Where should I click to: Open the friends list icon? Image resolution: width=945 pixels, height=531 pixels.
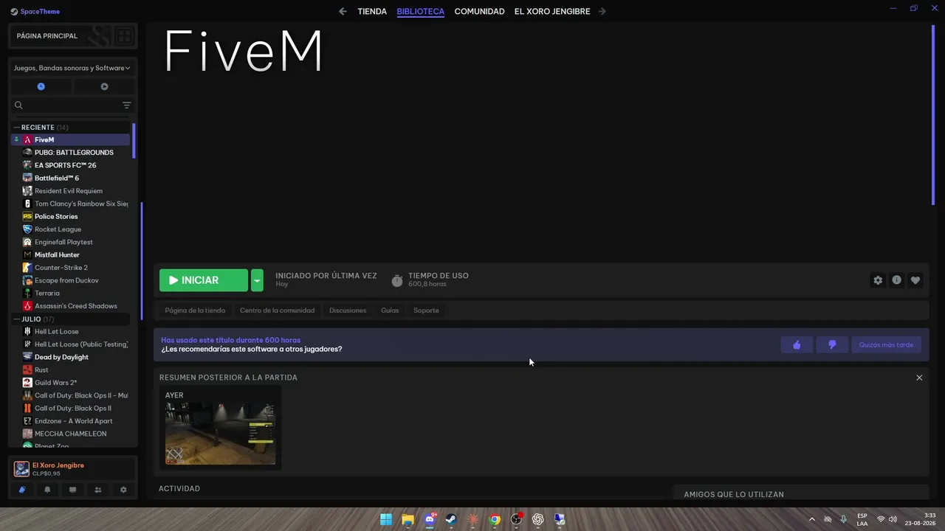(x=97, y=490)
